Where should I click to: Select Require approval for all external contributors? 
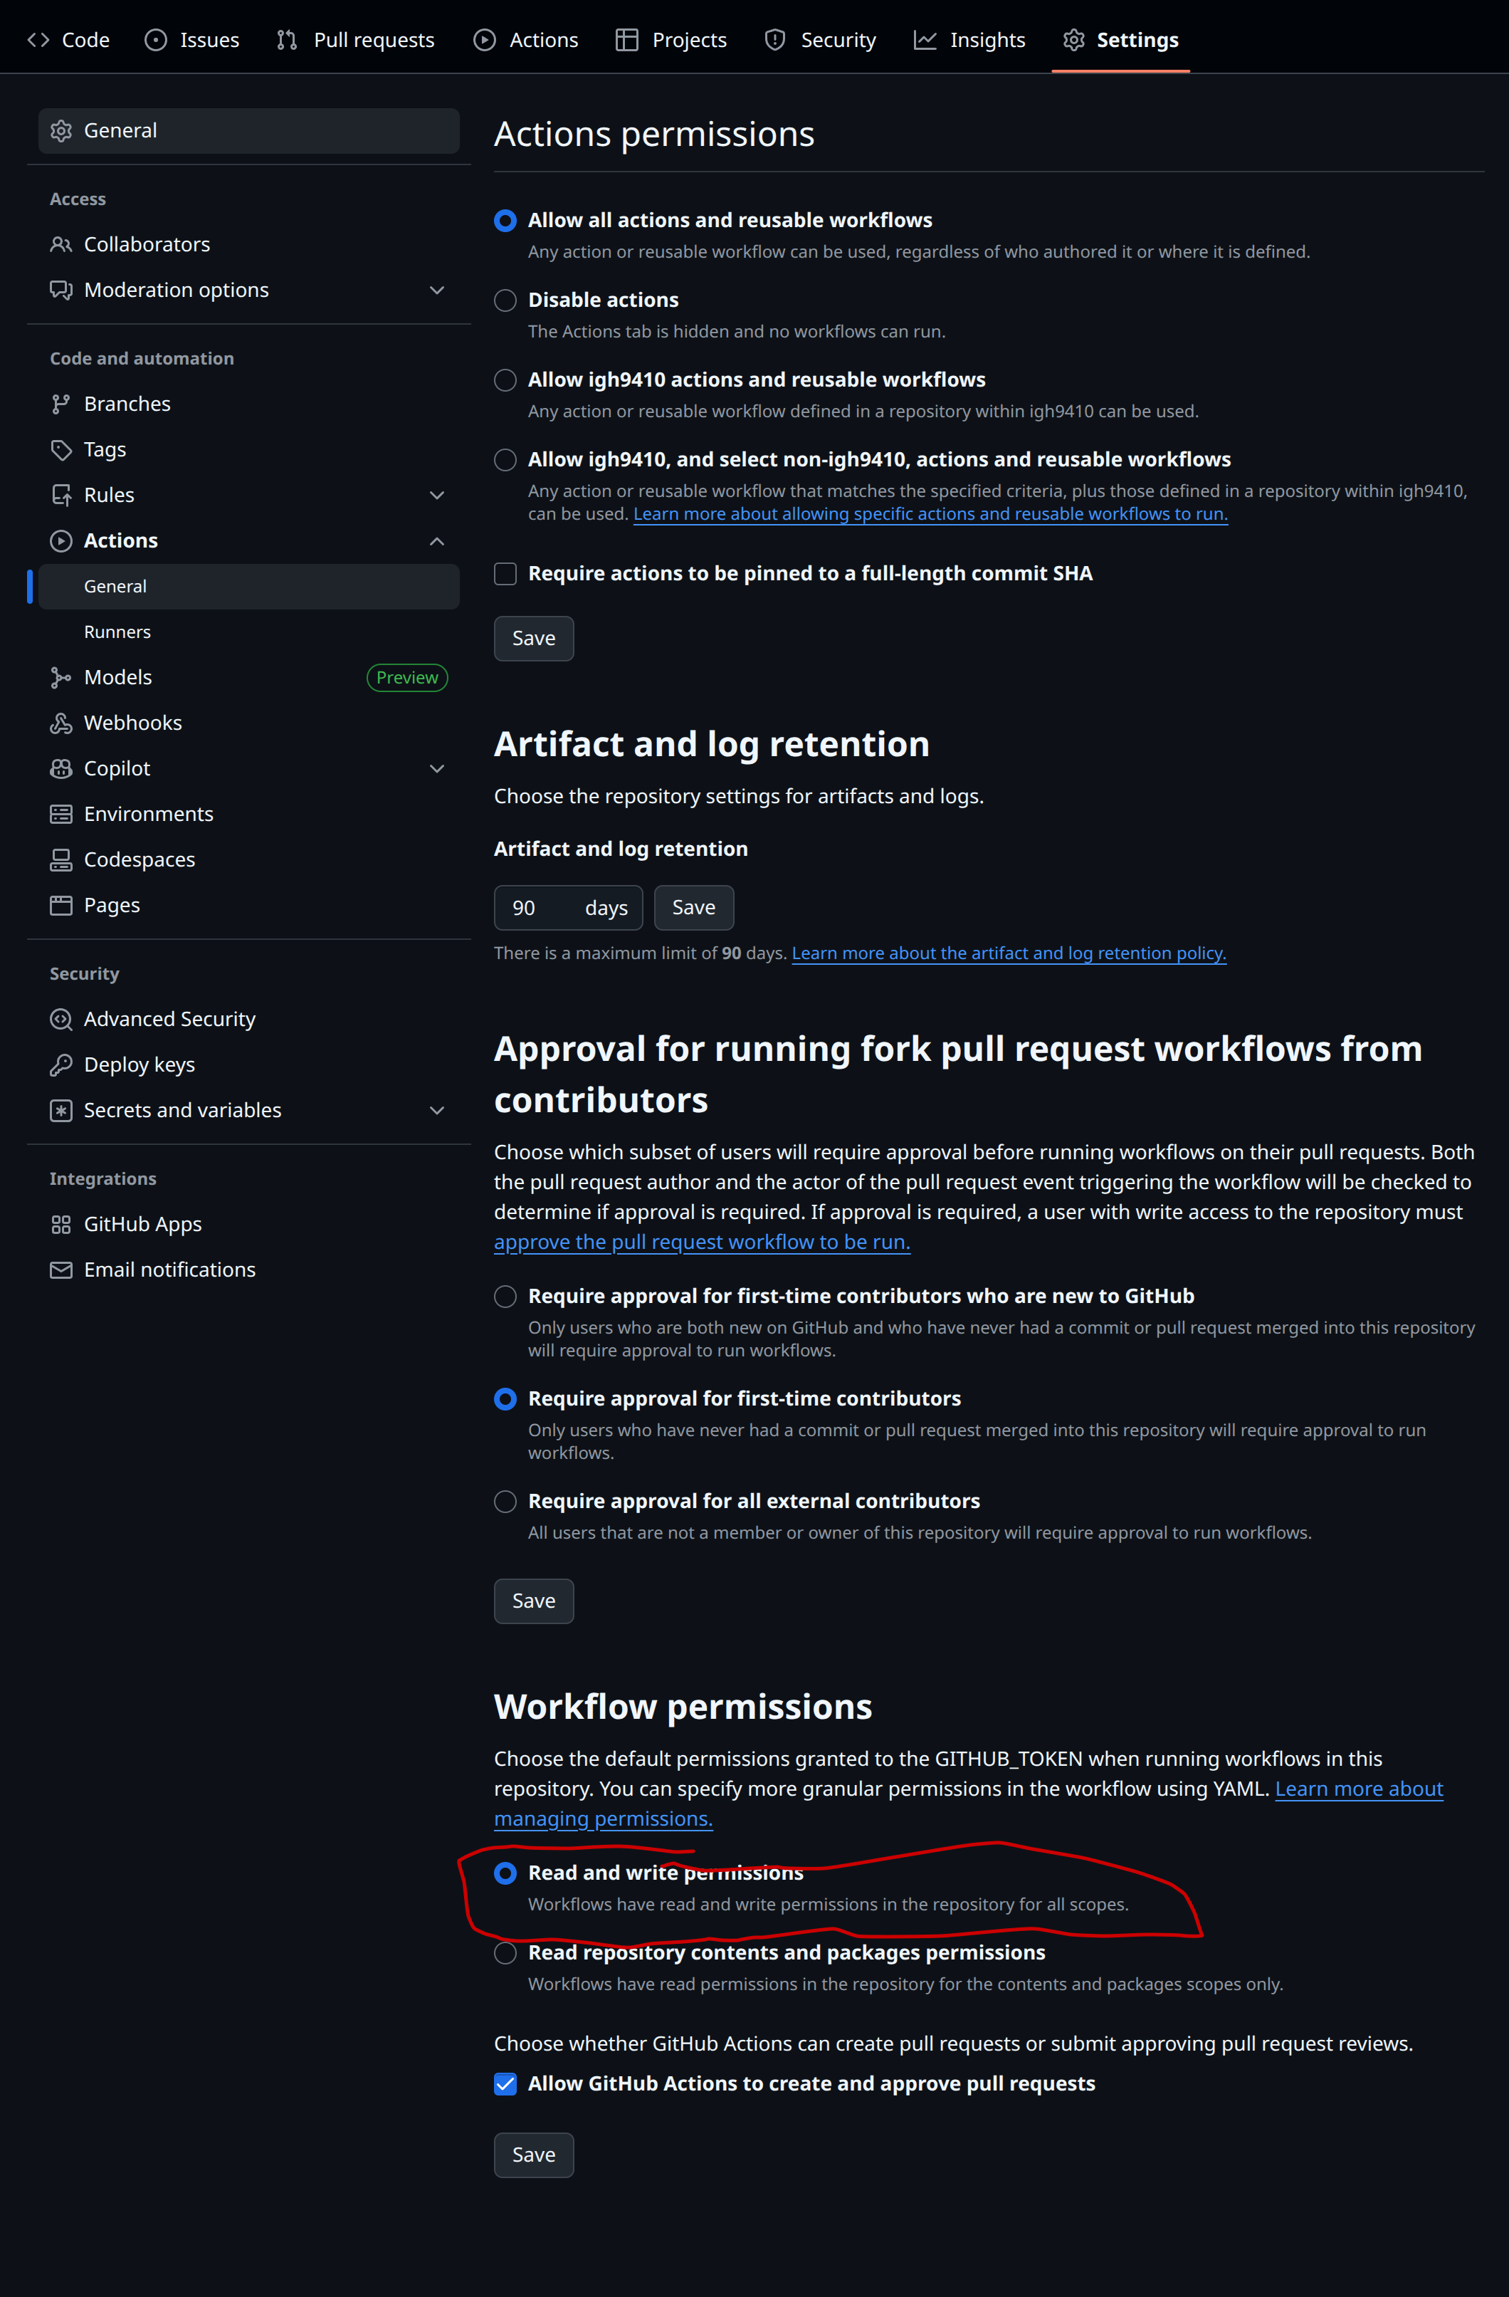click(x=505, y=1501)
